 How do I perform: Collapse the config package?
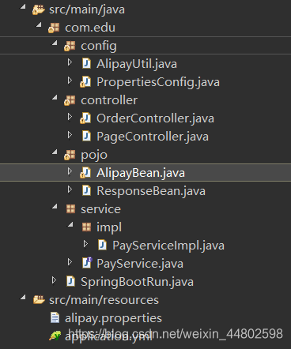click(x=55, y=43)
